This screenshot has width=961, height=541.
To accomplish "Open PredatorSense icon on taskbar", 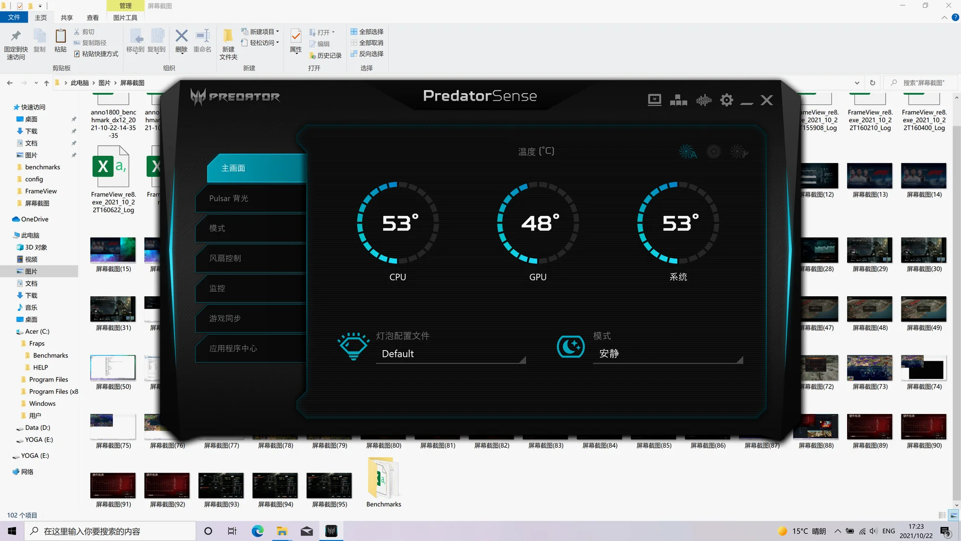I will (331, 531).
